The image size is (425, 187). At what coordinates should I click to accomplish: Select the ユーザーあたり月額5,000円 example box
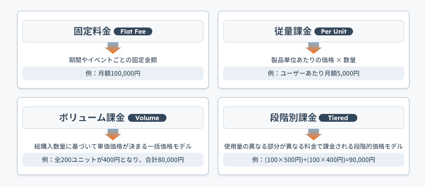[314, 73]
